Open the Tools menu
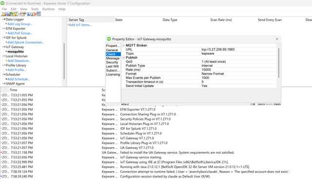The height and width of the screenshot is (179, 312). click(35, 9)
